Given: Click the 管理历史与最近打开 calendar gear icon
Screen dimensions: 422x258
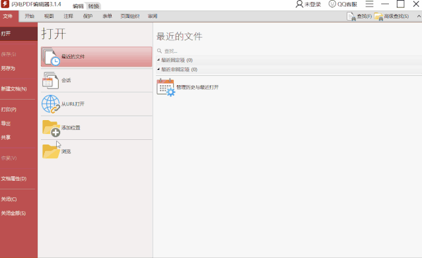Looking at the screenshot, I should click(166, 87).
